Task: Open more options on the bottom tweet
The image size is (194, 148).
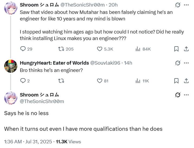Action: point(186,95)
